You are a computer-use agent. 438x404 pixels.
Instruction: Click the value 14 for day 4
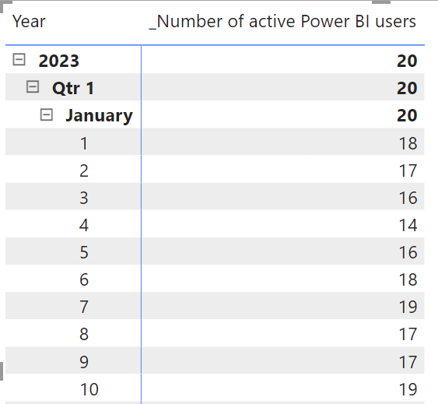(408, 225)
